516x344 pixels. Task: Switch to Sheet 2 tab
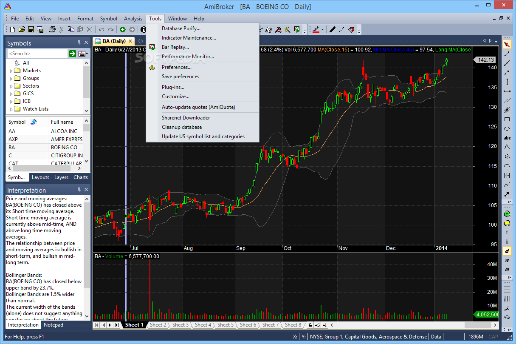click(158, 325)
